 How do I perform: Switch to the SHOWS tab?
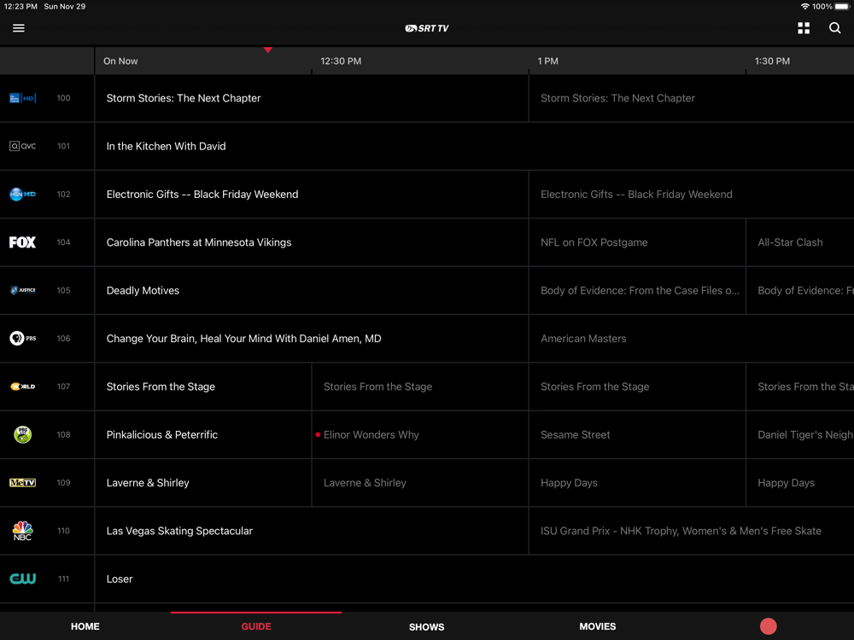point(426,627)
